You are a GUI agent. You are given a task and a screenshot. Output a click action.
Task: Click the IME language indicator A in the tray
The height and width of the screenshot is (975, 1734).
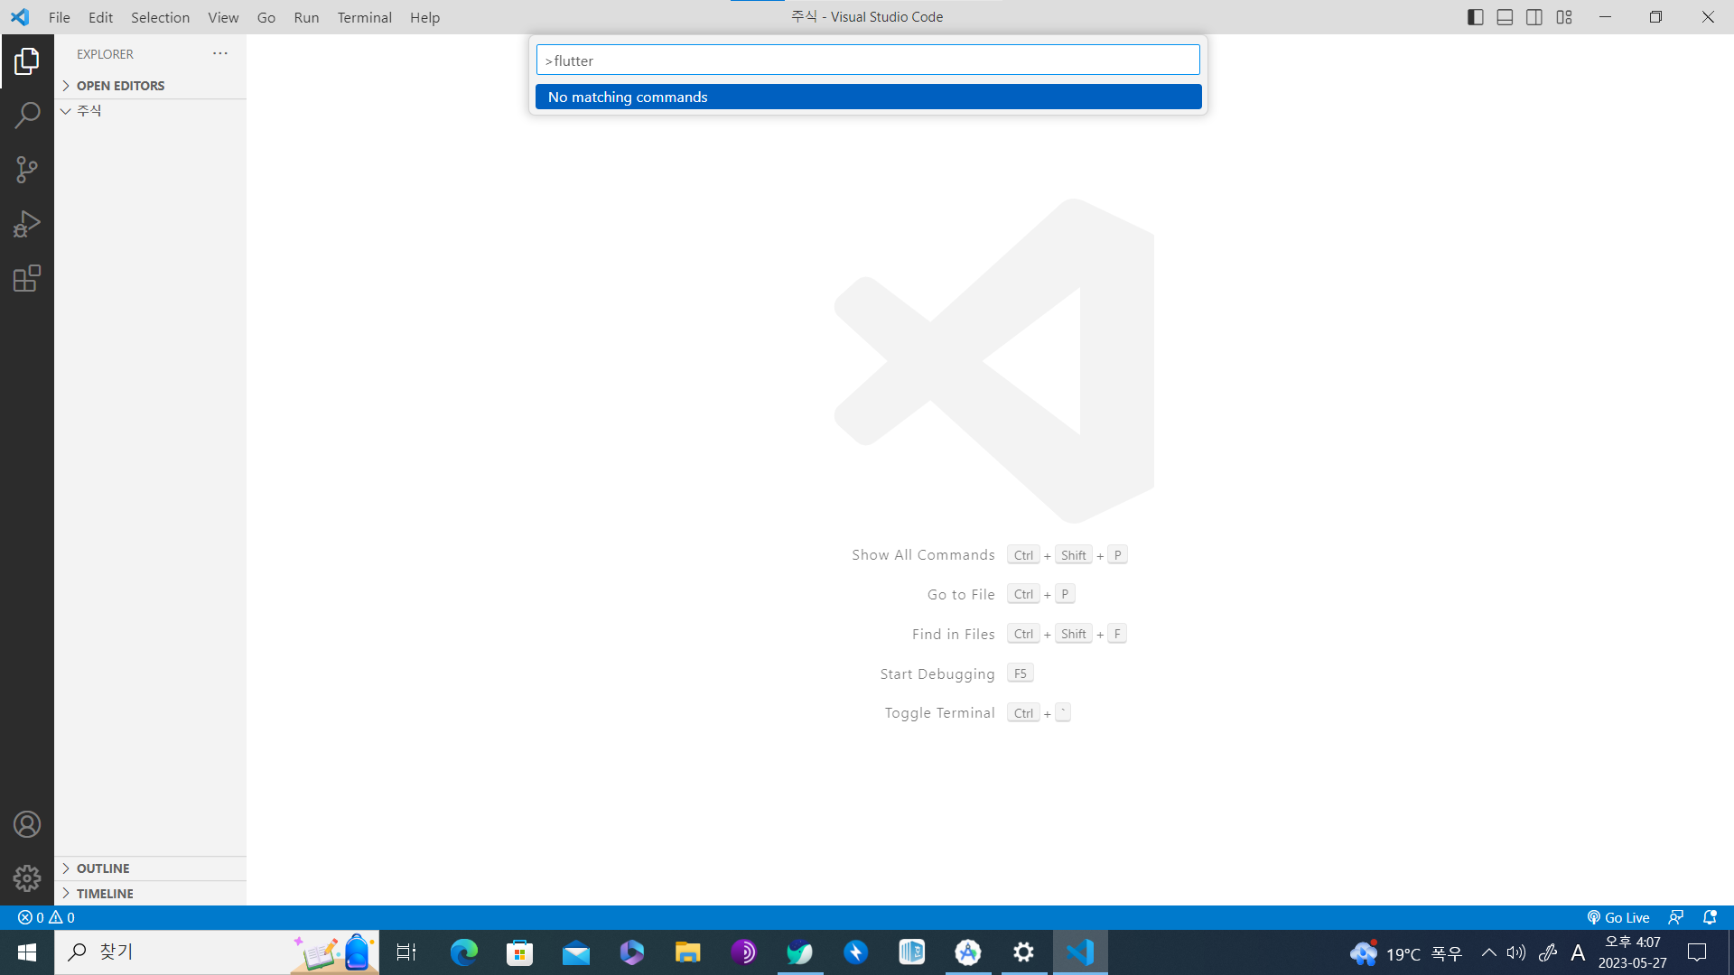[x=1578, y=952]
